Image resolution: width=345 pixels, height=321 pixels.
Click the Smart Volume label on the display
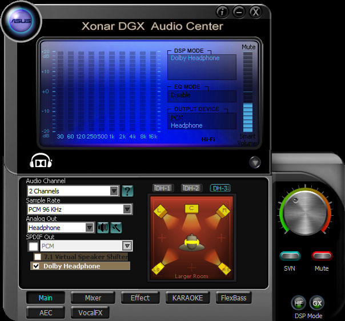[247, 140]
